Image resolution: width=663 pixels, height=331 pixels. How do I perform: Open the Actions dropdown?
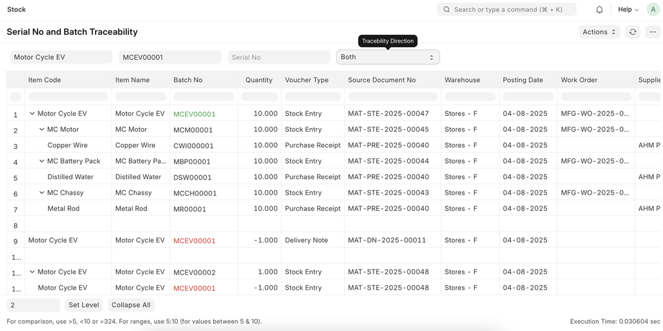pos(599,32)
